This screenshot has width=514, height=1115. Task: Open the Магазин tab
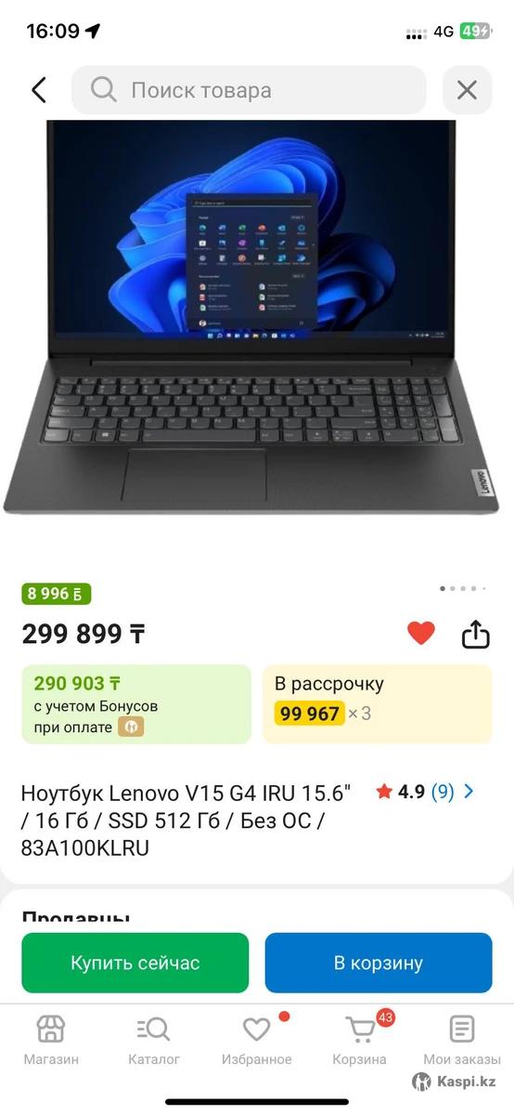(51, 1040)
